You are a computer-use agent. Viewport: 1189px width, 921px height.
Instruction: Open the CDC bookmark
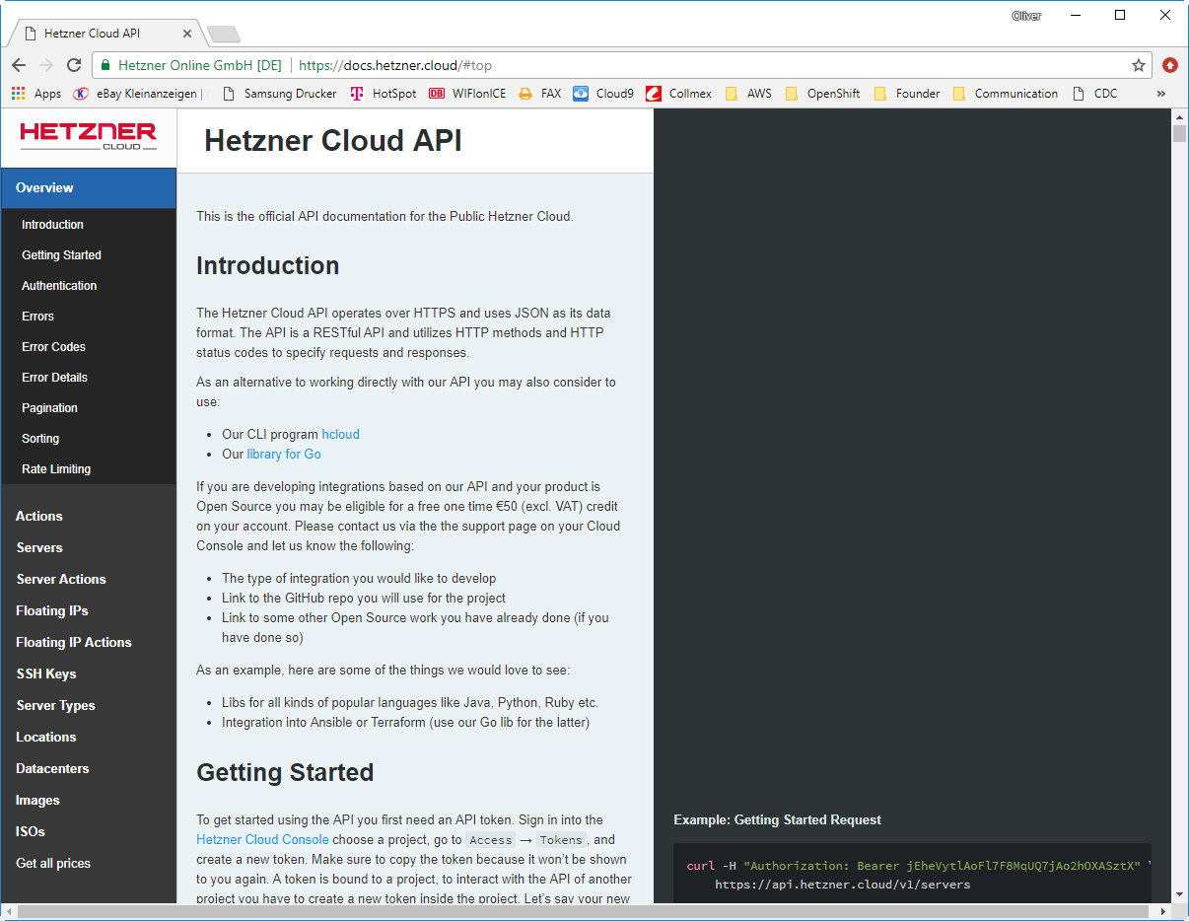tap(1094, 94)
